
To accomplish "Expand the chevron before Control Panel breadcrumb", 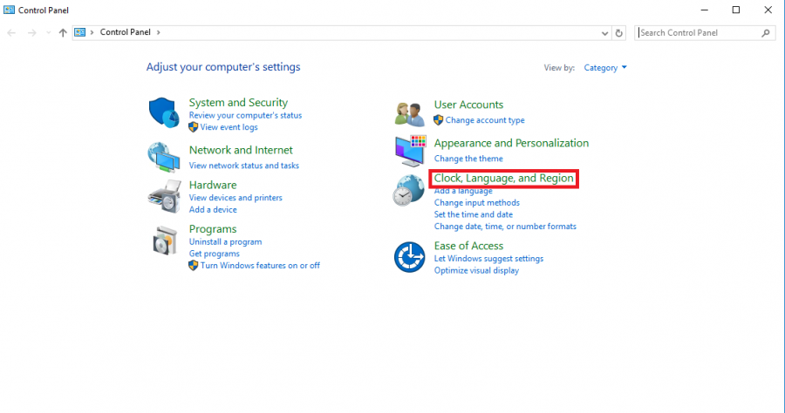I will (92, 32).
